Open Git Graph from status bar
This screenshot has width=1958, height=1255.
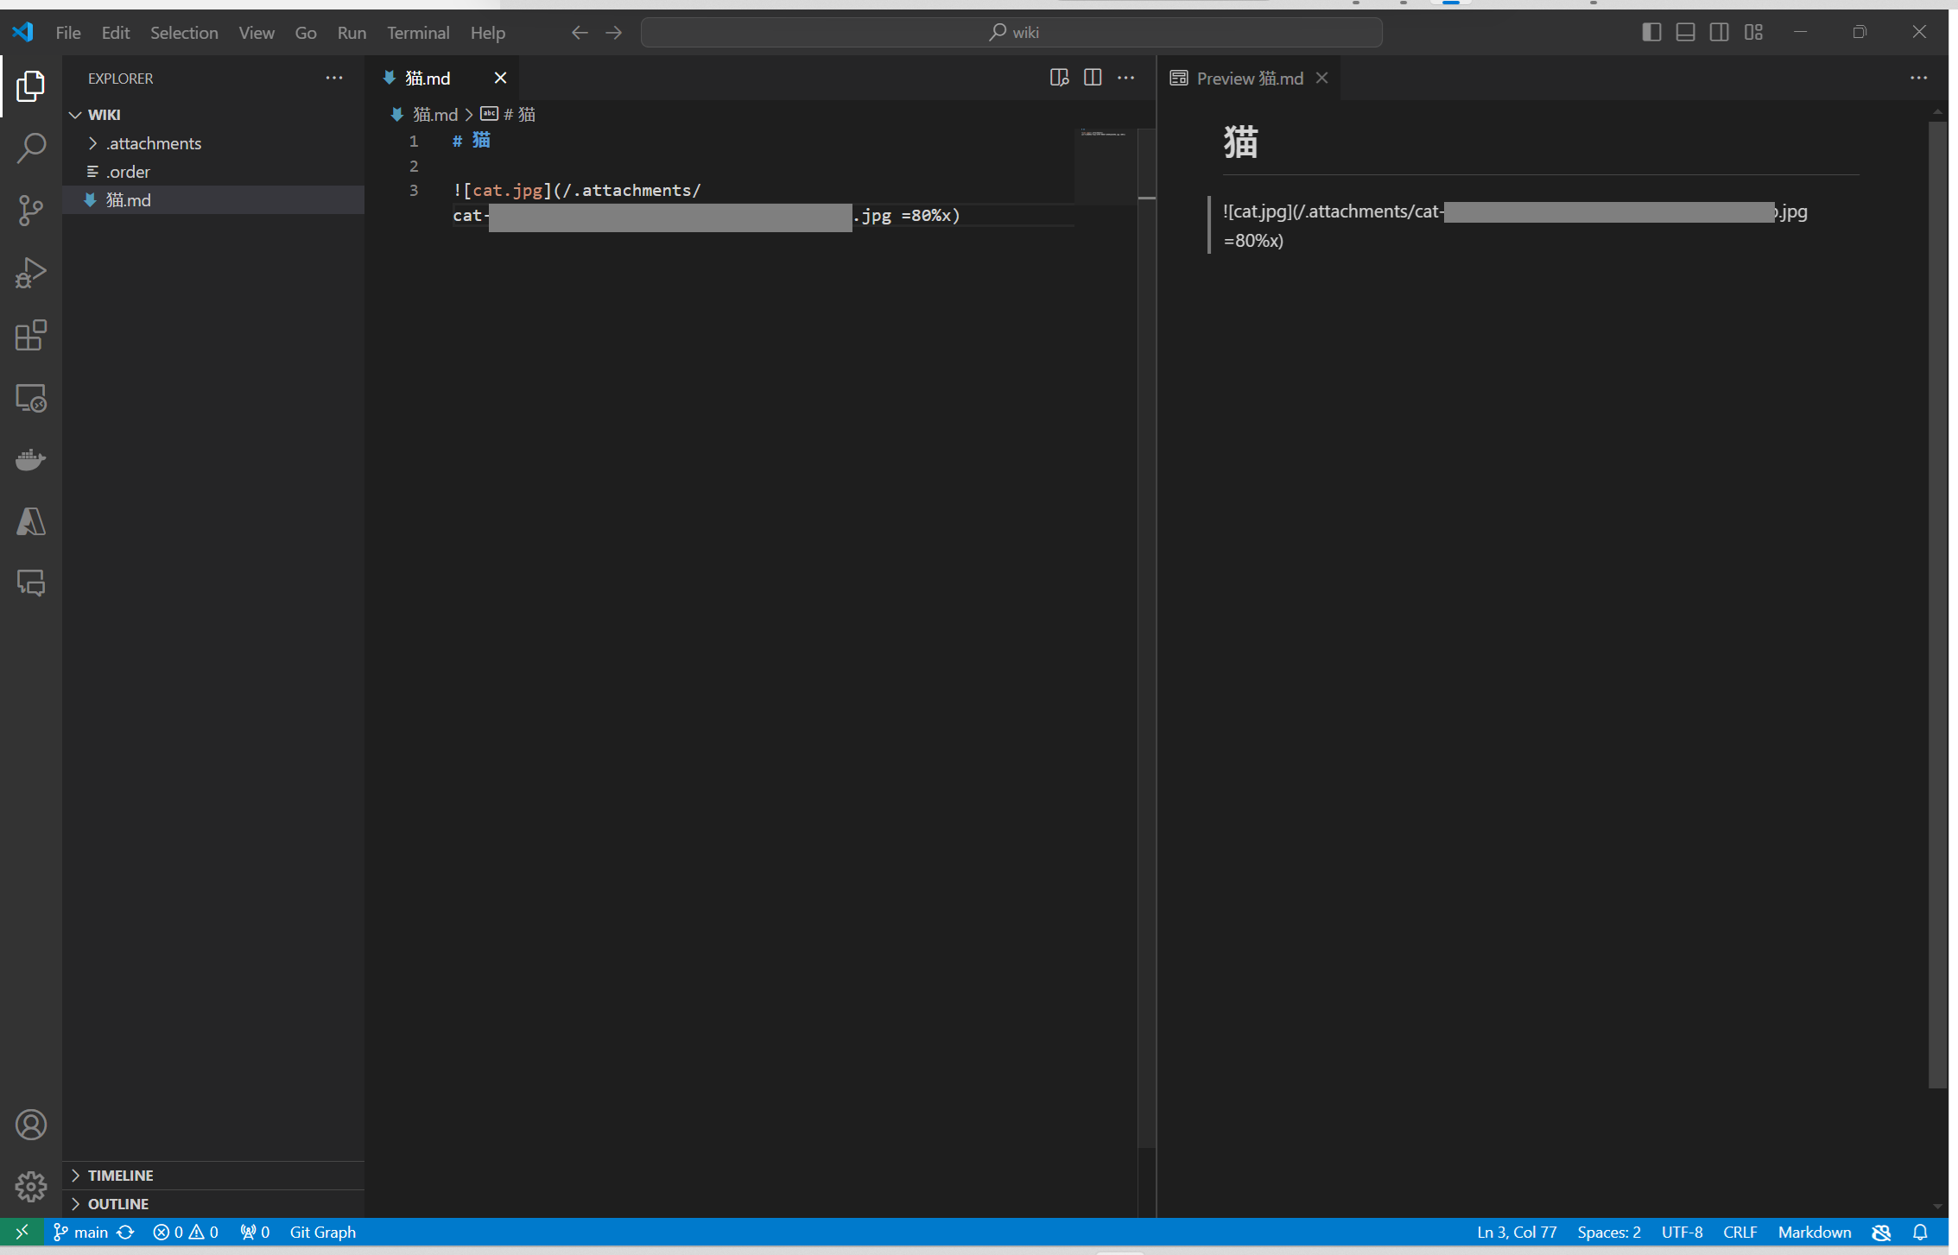tap(322, 1232)
